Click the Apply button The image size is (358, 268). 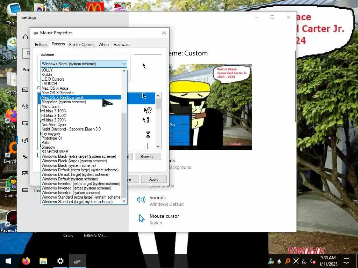pos(154,179)
